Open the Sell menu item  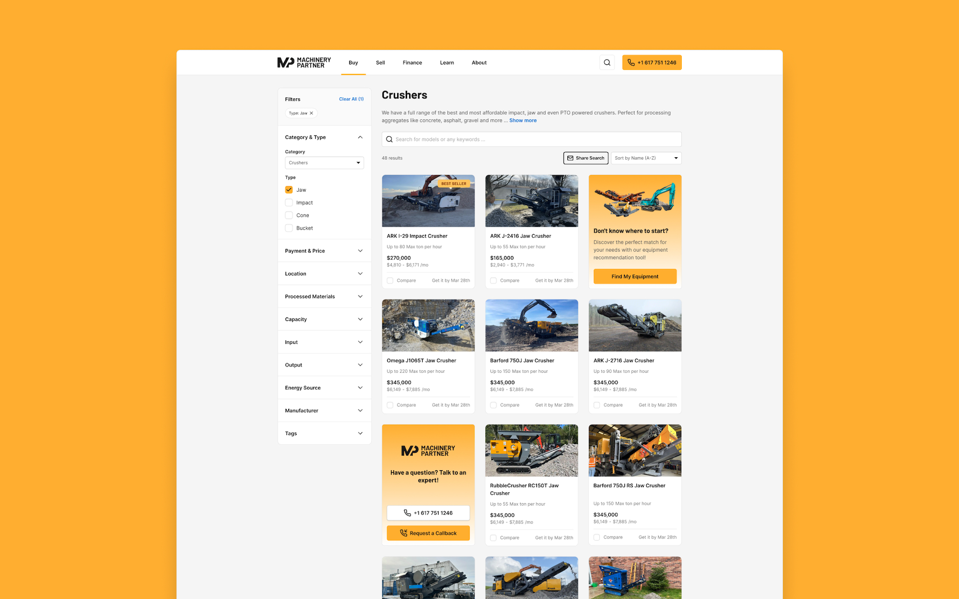pos(381,62)
